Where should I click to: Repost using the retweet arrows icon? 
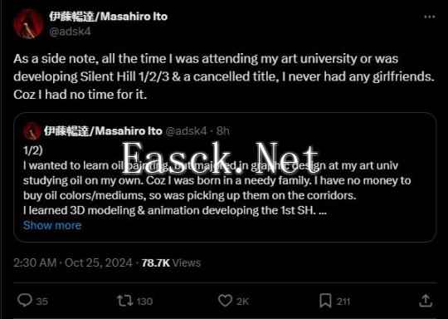124,301
